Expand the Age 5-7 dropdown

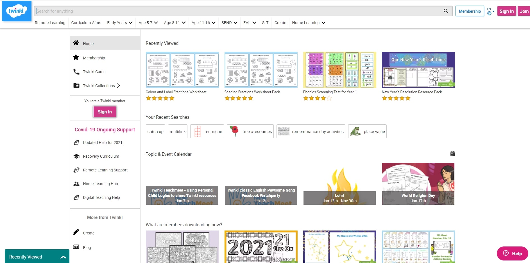pos(148,23)
